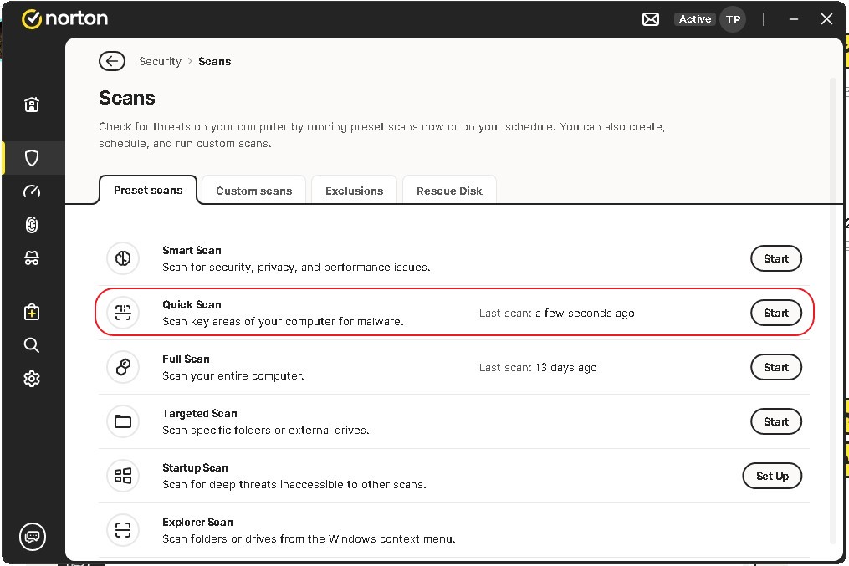Open Settings gear in sidebar
Viewport: 849px width, 566px height.
(x=32, y=379)
